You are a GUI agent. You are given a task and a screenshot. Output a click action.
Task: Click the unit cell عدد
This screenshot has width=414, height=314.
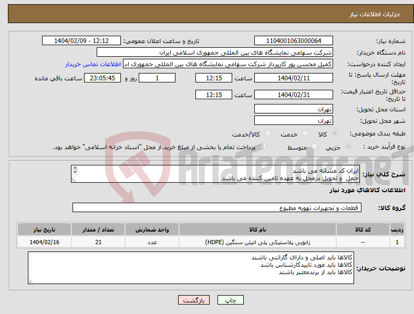pos(152,242)
